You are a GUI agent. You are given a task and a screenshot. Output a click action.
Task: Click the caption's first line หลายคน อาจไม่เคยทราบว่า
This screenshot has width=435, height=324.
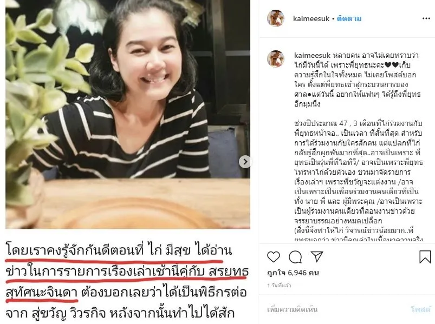[x=375, y=55]
